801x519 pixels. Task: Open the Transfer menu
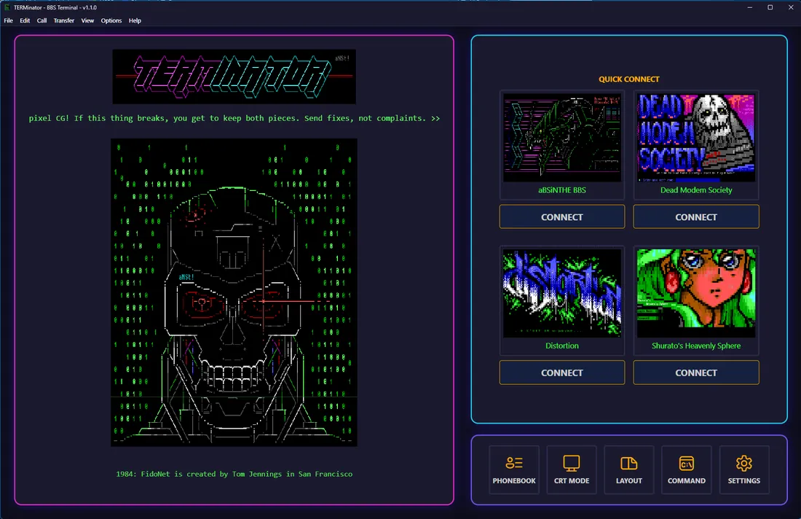click(64, 20)
